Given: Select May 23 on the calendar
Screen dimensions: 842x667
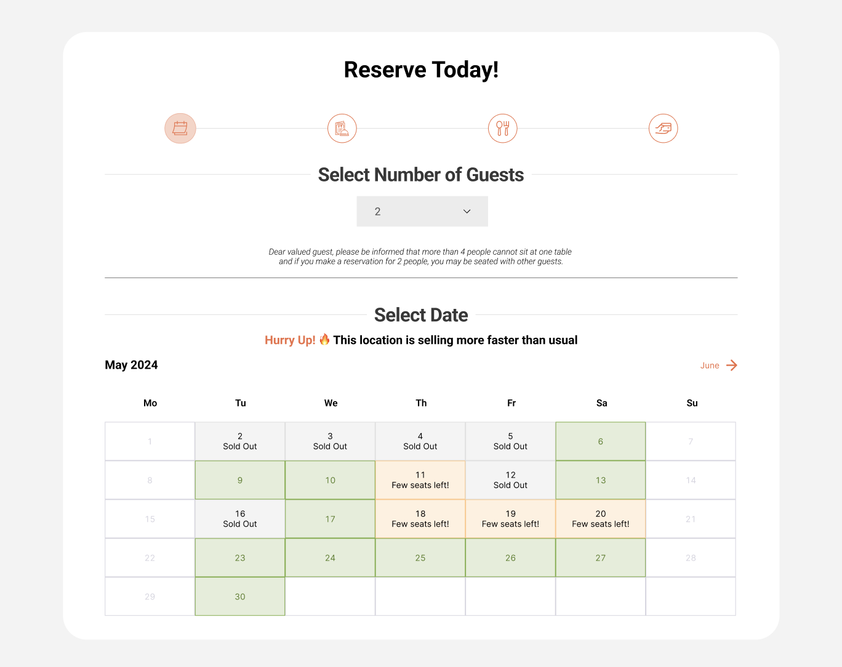Looking at the screenshot, I should pos(239,557).
